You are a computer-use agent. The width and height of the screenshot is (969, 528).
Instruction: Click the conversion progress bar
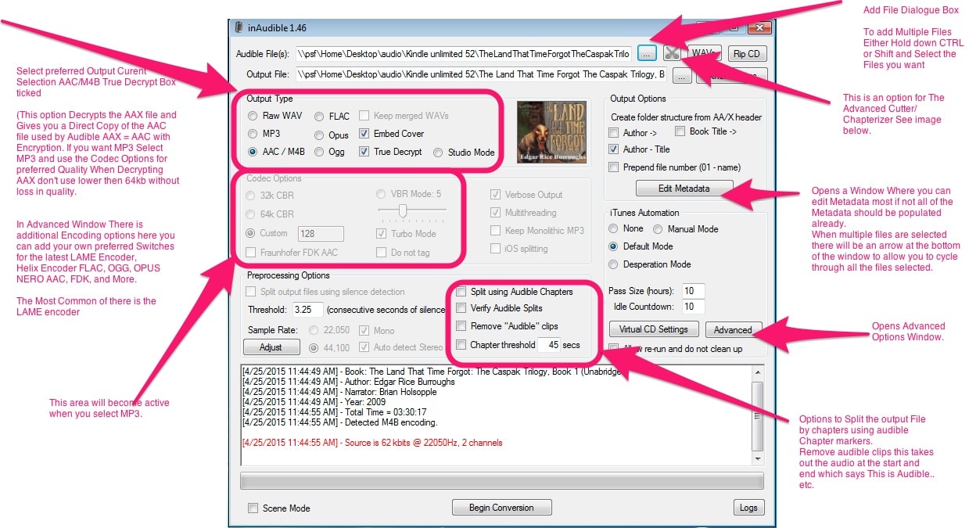(501, 480)
